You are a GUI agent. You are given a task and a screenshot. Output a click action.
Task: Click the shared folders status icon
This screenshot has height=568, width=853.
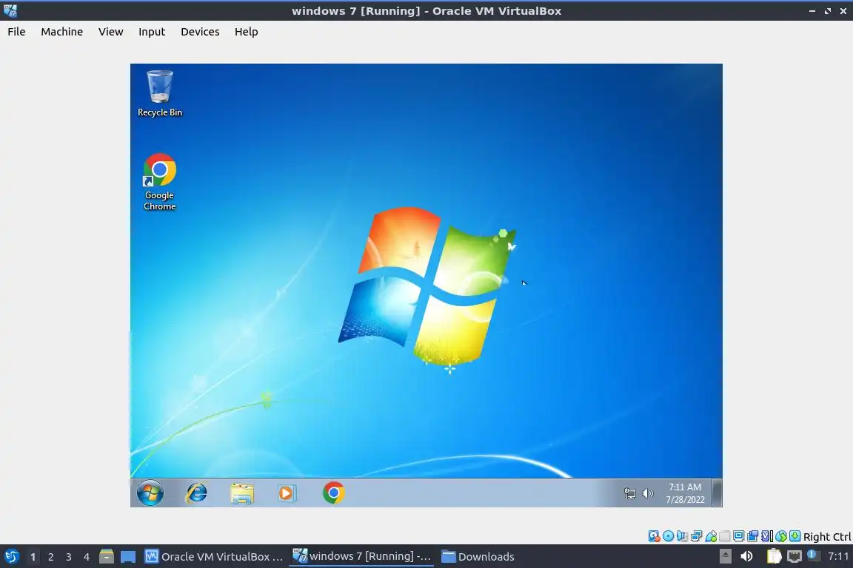click(725, 536)
